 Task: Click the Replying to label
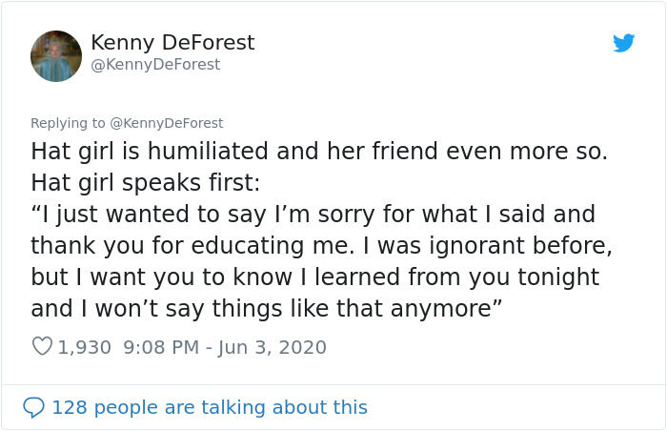[68, 123]
